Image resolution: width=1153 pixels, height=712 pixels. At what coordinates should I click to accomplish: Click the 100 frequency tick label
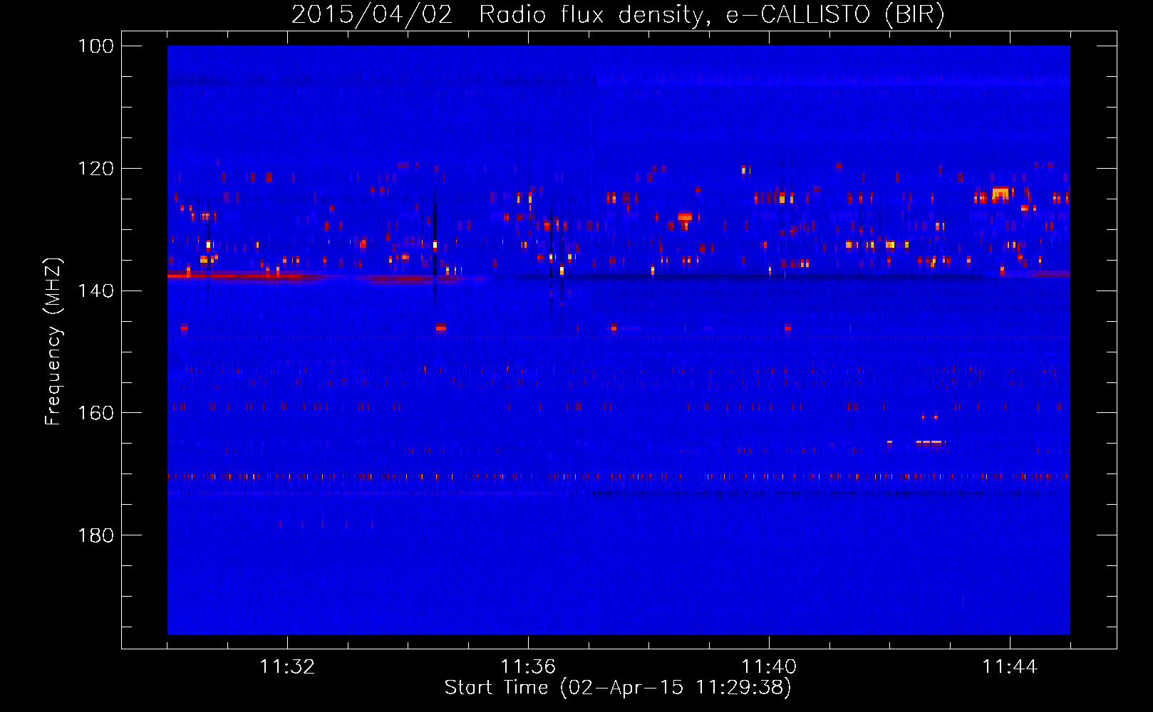(x=95, y=46)
